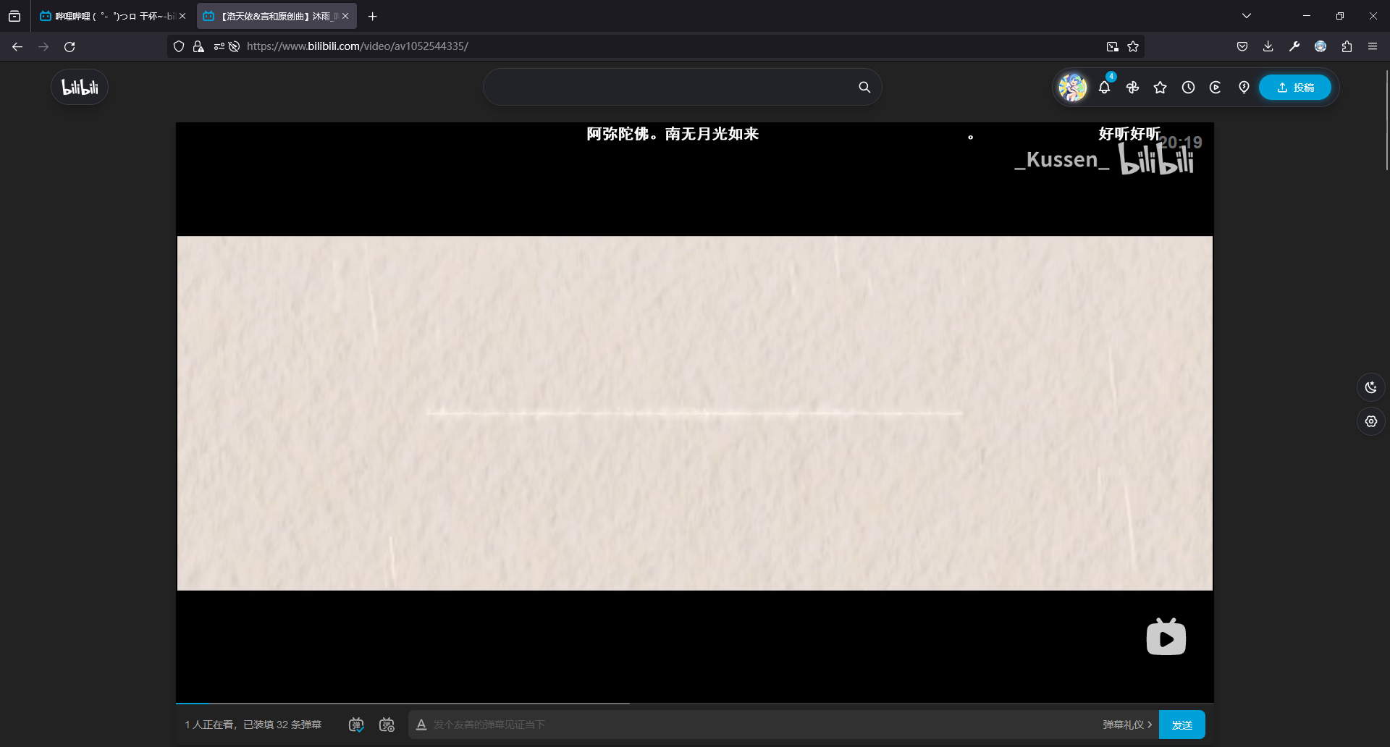Open danmaku font style options
Viewport: 1390px width, 747px height.
click(421, 725)
